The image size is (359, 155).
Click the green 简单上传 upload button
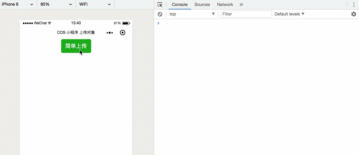[76, 46]
